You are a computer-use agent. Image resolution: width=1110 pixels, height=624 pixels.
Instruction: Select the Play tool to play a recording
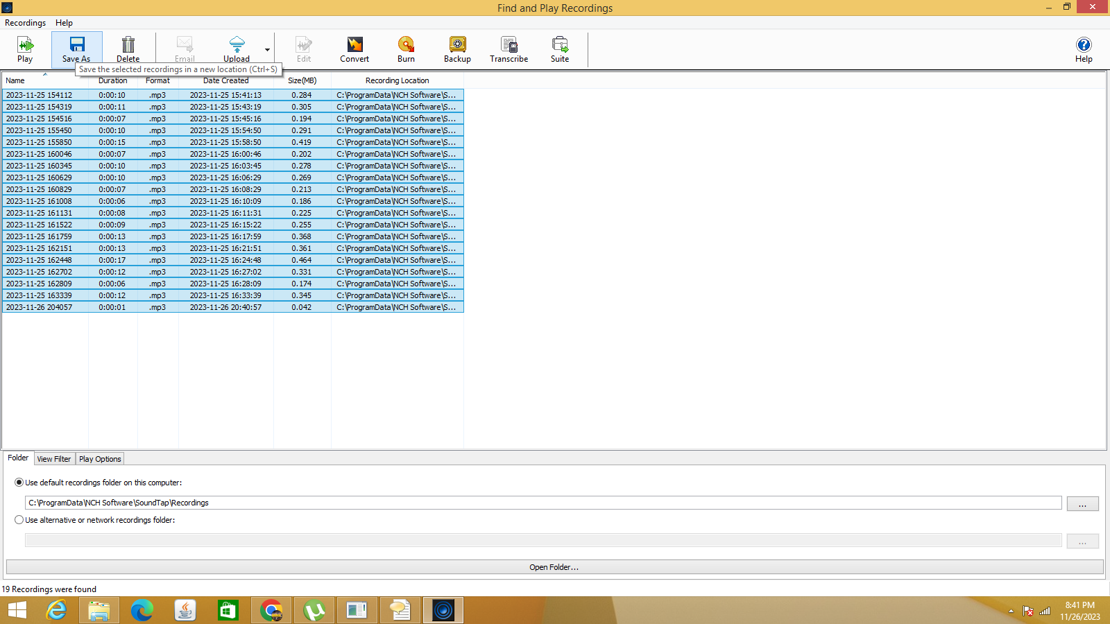(25, 49)
